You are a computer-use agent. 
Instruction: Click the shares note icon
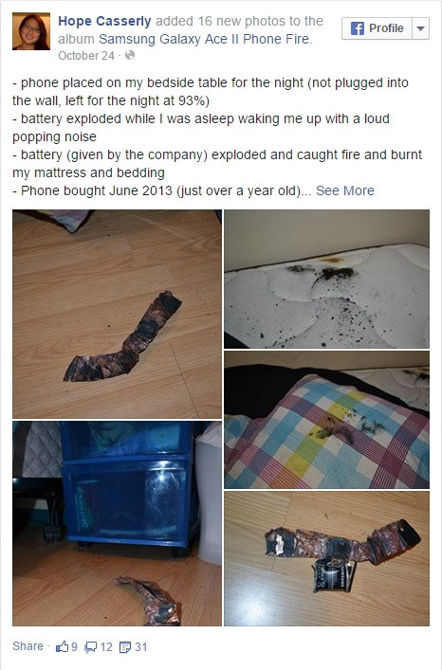coord(125,647)
